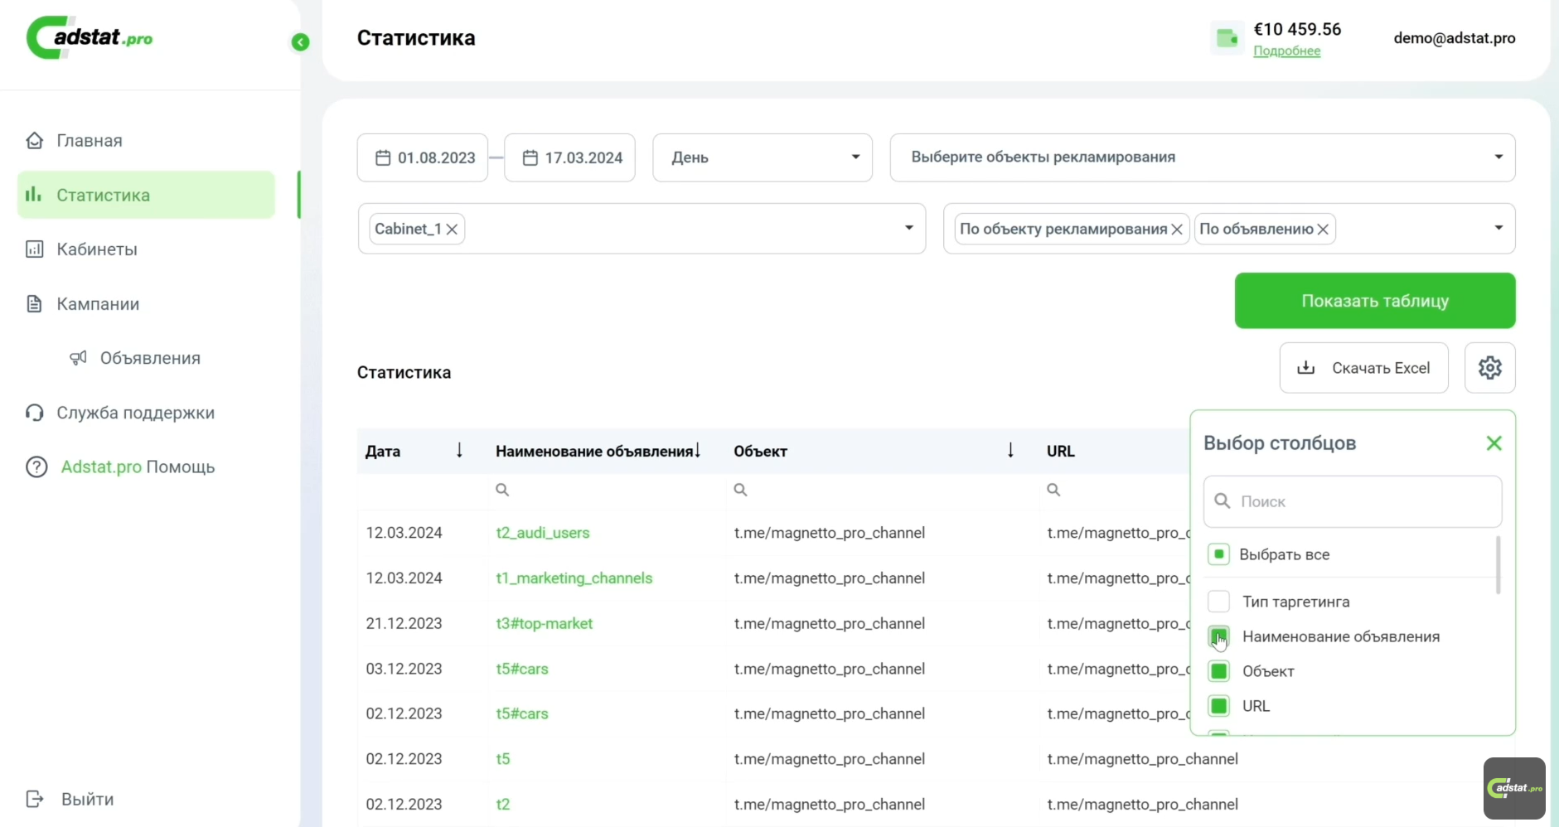Go to Кабинеты in the sidebar menu
This screenshot has width=1559, height=827.
coord(96,249)
